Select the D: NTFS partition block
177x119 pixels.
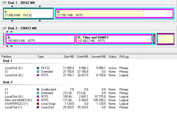pyautogui.click(x=114, y=14)
